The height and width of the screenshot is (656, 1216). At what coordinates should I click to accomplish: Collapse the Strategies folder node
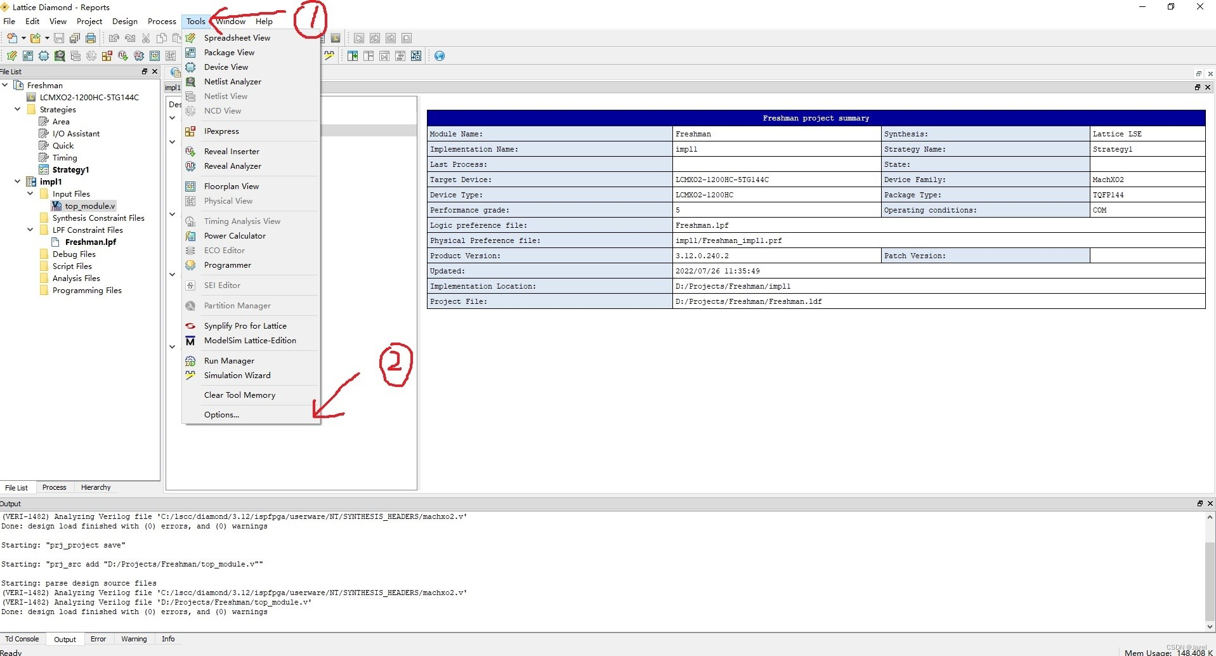[18, 109]
